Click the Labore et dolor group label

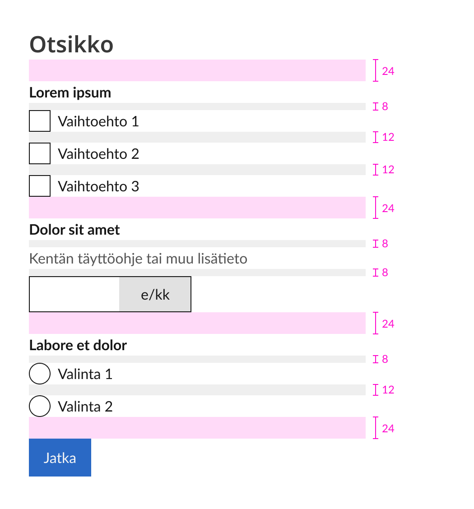78,345
